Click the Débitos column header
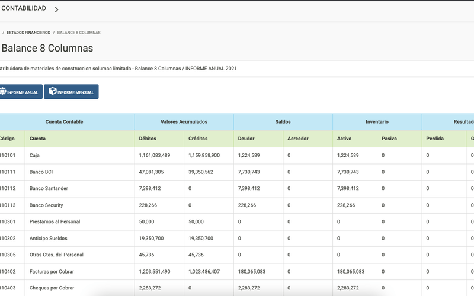This screenshot has height=296, width=474. coord(148,139)
